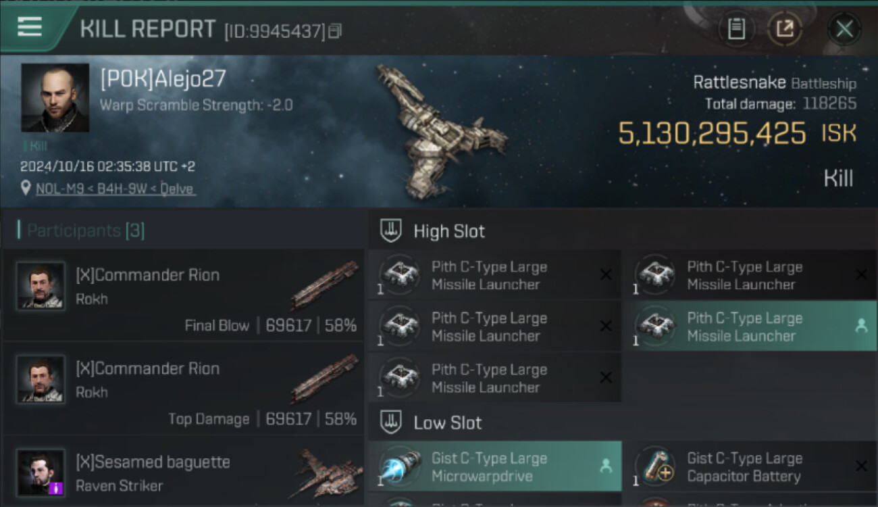Open the hamburger menu beside Kill Report
This screenshot has width=878, height=507.
30,27
